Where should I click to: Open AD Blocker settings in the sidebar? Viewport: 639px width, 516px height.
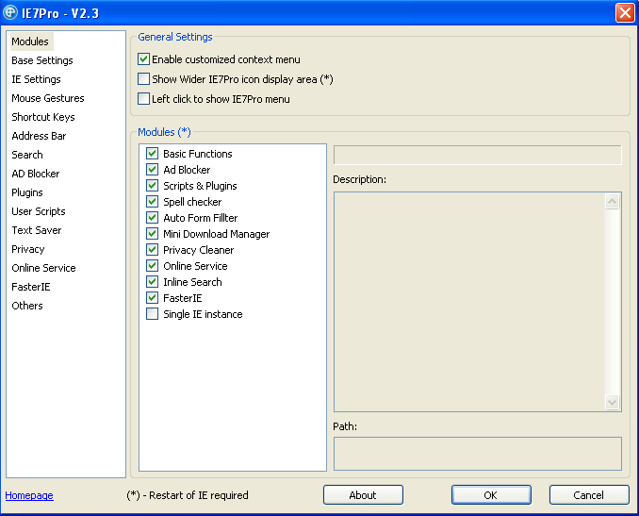36,174
